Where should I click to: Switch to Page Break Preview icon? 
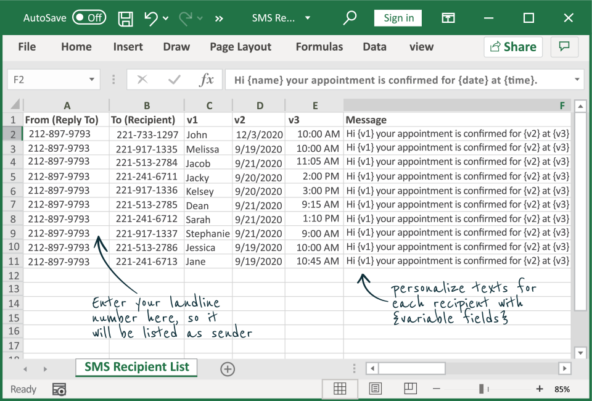(x=410, y=389)
